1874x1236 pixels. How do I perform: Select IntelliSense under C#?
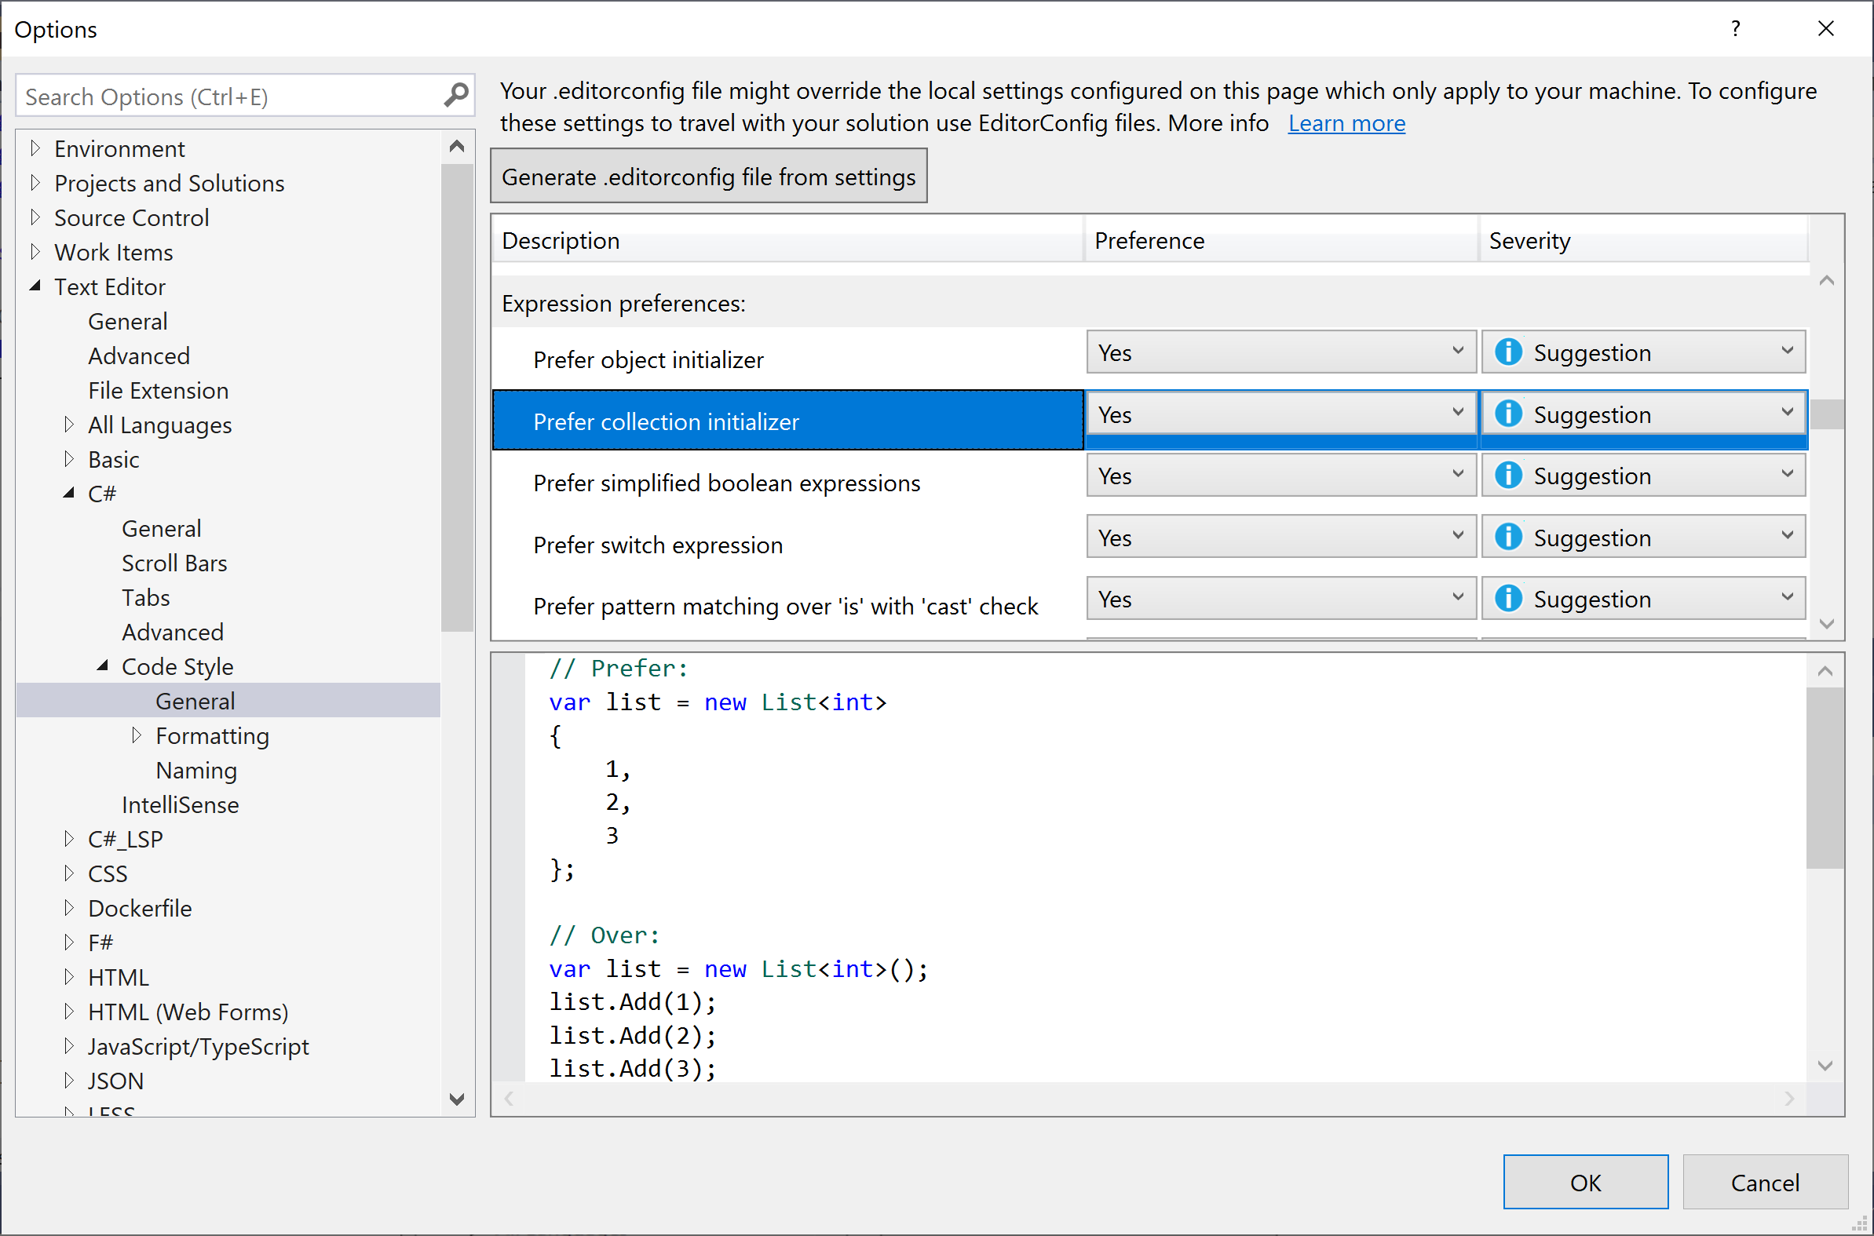coord(180,805)
